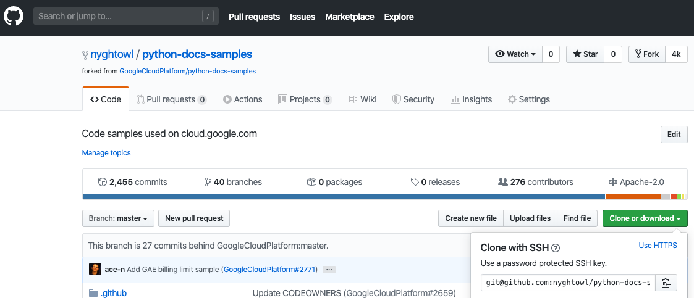View stargazers count 0
Viewport: 694px width, 298px height.
[x=613, y=54]
